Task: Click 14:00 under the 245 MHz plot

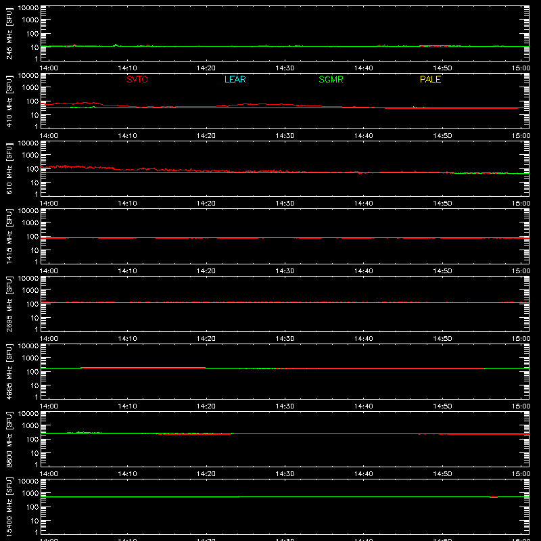Action: pyautogui.click(x=49, y=68)
